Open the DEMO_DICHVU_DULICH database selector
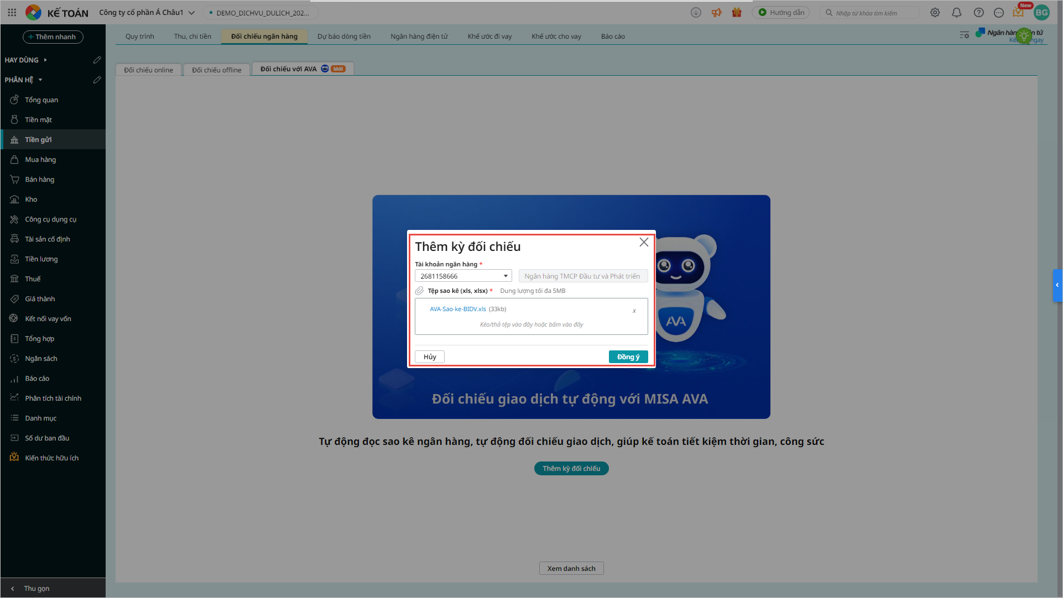The height and width of the screenshot is (598, 1063). [x=259, y=13]
